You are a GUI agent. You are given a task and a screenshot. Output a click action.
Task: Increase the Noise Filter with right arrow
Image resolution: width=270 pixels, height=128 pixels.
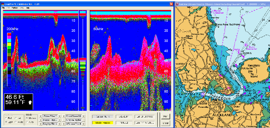pyautogui.click(x=59, y=120)
